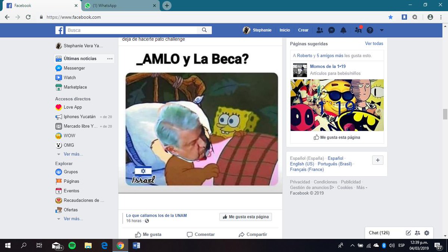This screenshot has height=252, width=448.
Task: Open the Chat (126) bar
Action: click(x=379, y=233)
